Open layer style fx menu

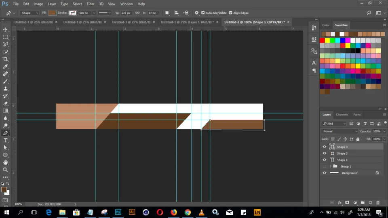340,203
